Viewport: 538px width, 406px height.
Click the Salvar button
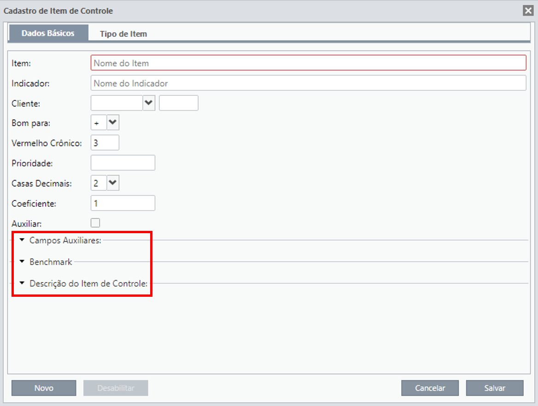tap(494, 388)
